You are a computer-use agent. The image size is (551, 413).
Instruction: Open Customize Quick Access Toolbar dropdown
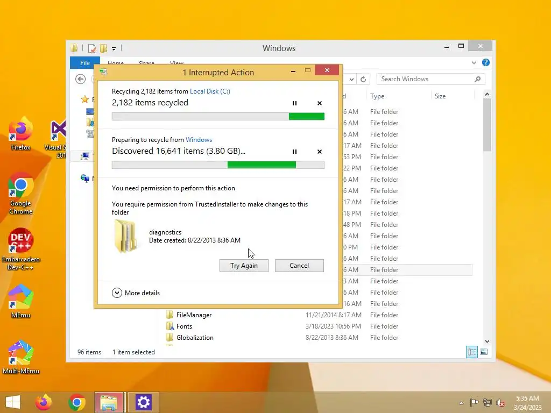[x=114, y=49]
